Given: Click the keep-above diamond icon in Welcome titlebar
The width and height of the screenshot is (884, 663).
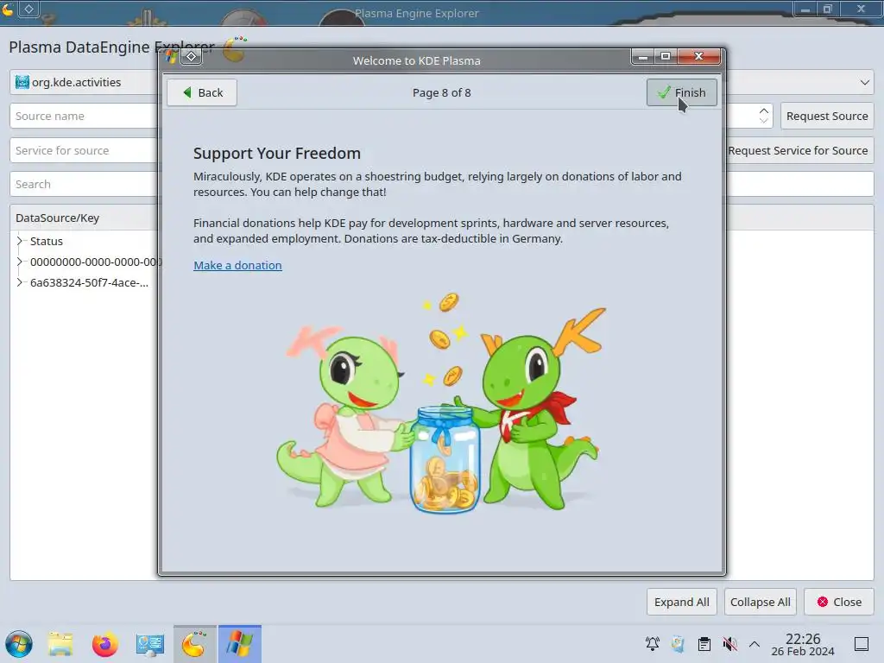Looking at the screenshot, I should (191, 56).
